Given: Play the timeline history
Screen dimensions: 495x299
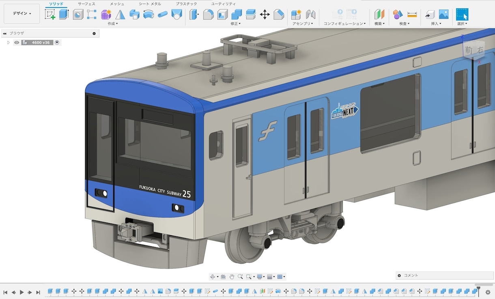Looking at the screenshot, I should 22,292.
